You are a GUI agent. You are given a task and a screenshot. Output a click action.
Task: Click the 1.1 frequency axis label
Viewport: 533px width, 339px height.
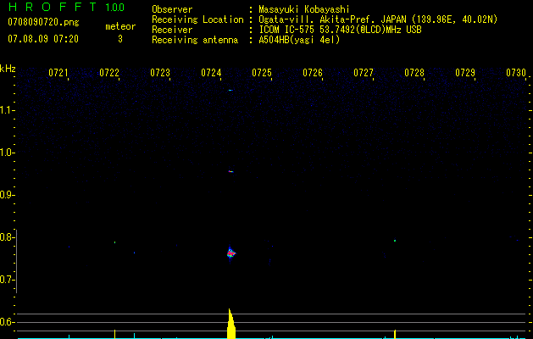pyautogui.click(x=7, y=110)
